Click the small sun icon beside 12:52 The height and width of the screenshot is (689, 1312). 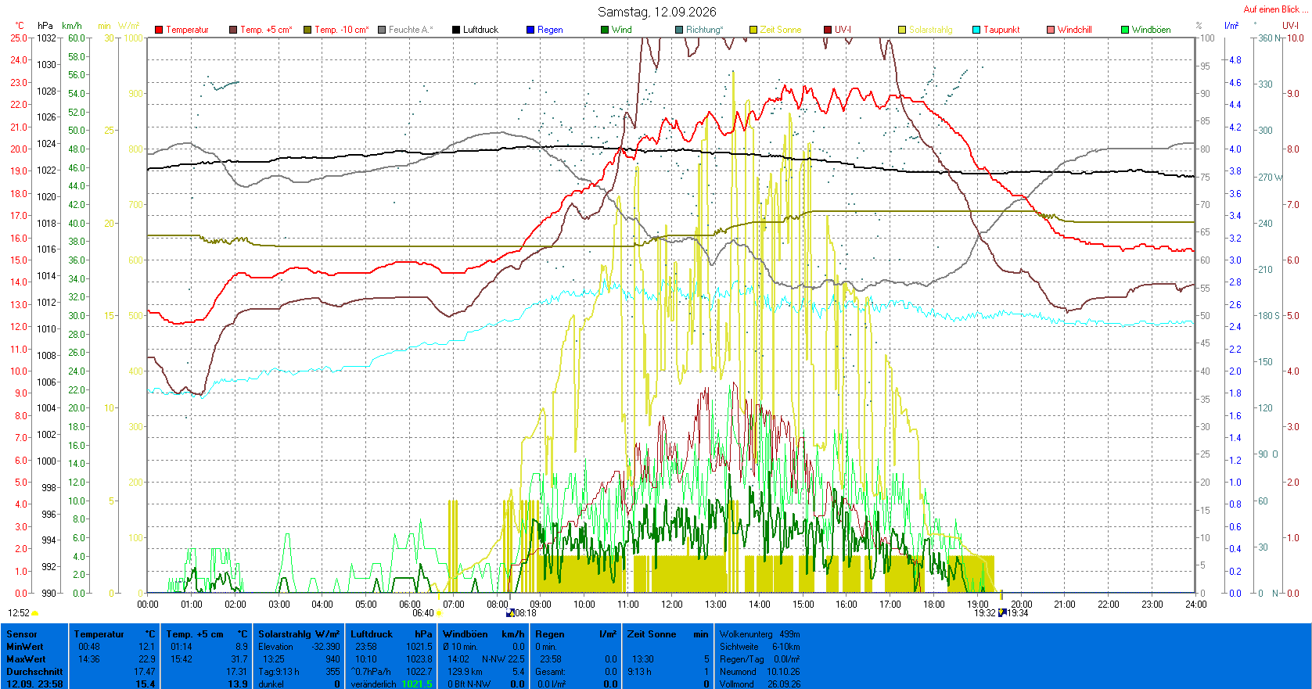35,614
